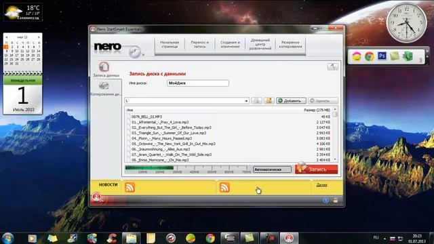Image resolution: width=434 pixels, height=244 pixels.
Task: Open the Windows Start button
Action: tap(7, 238)
